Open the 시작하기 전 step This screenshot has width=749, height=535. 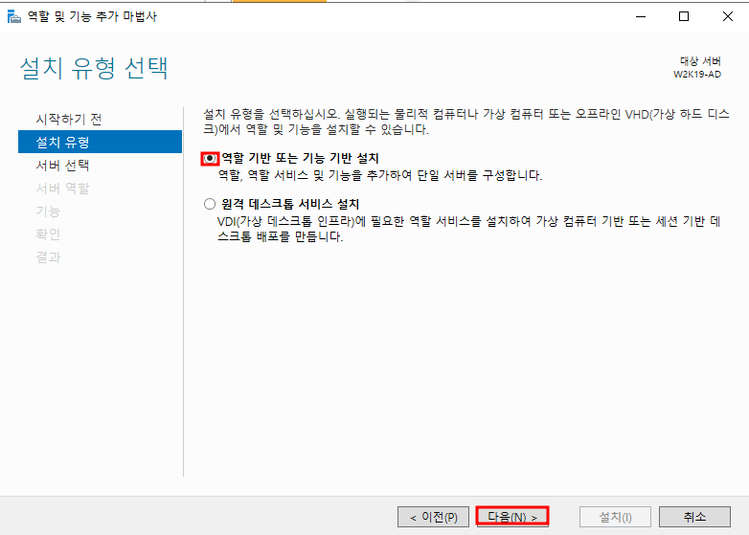click(69, 119)
